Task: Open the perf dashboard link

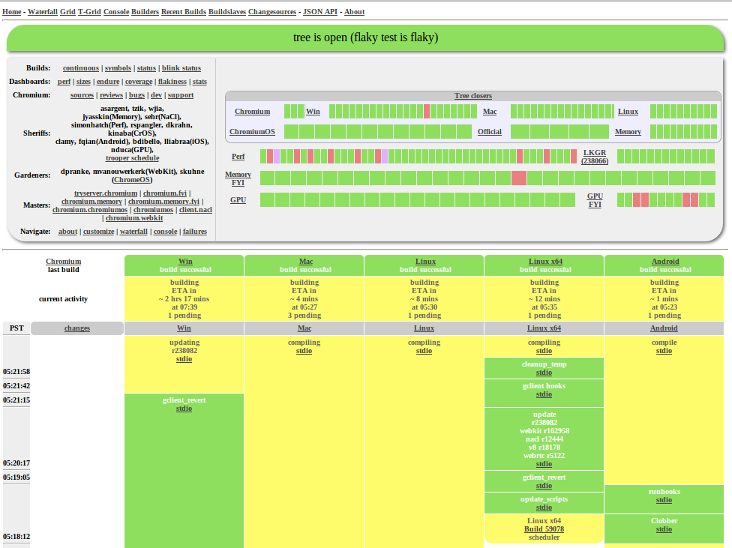Action: [64, 82]
